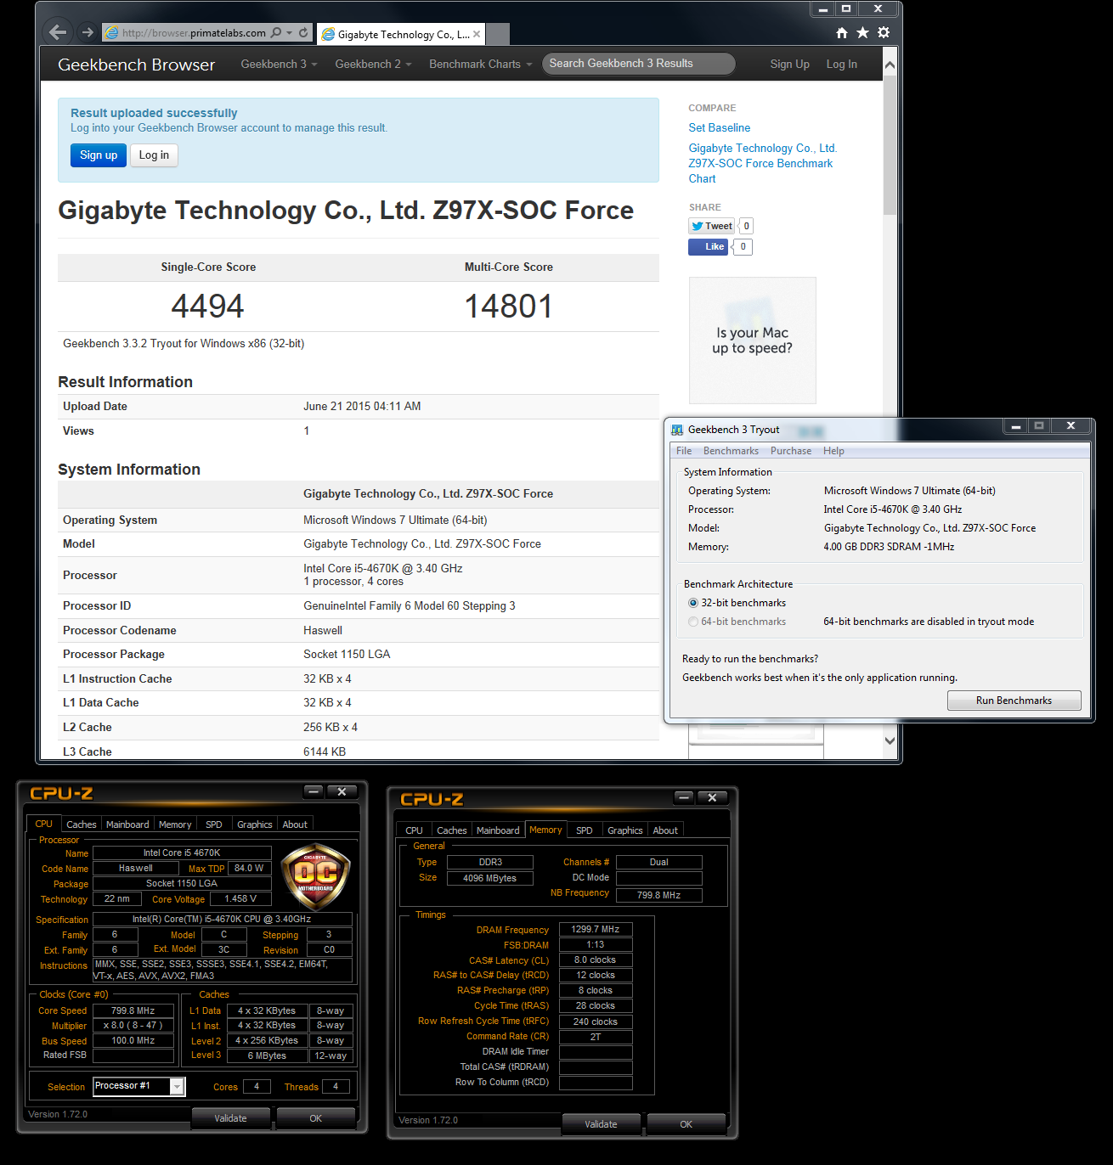Switch to Mainboard tab in right CPU-Z window
The image size is (1113, 1165).
[x=498, y=830]
